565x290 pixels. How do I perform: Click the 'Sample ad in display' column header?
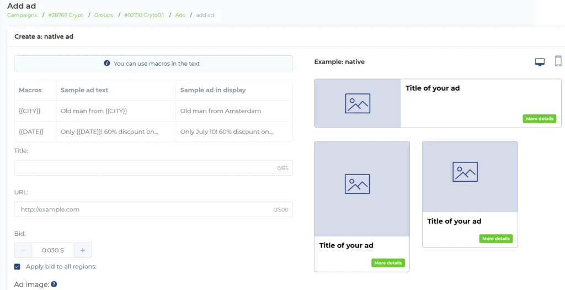pyautogui.click(x=213, y=90)
